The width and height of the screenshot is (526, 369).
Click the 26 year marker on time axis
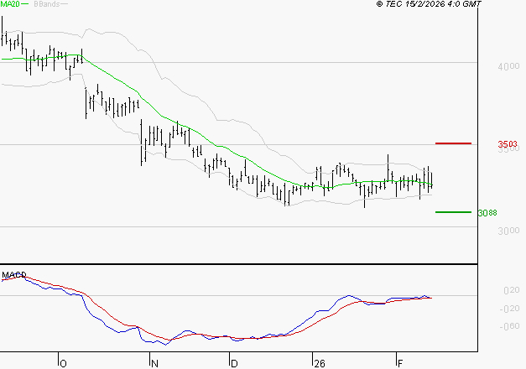tap(320, 363)
